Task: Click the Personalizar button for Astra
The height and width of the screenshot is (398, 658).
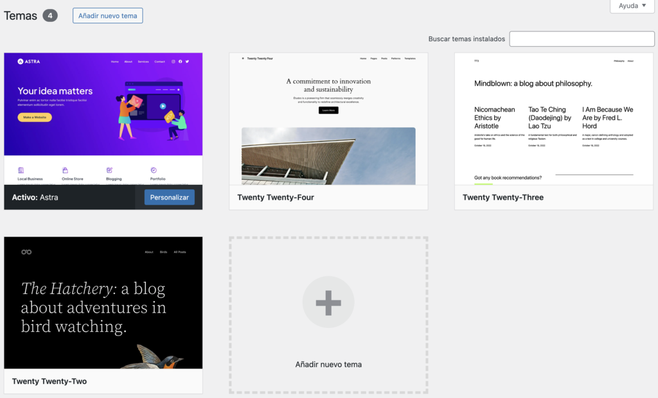Action: pyautogui.click(x=169, y=197)
